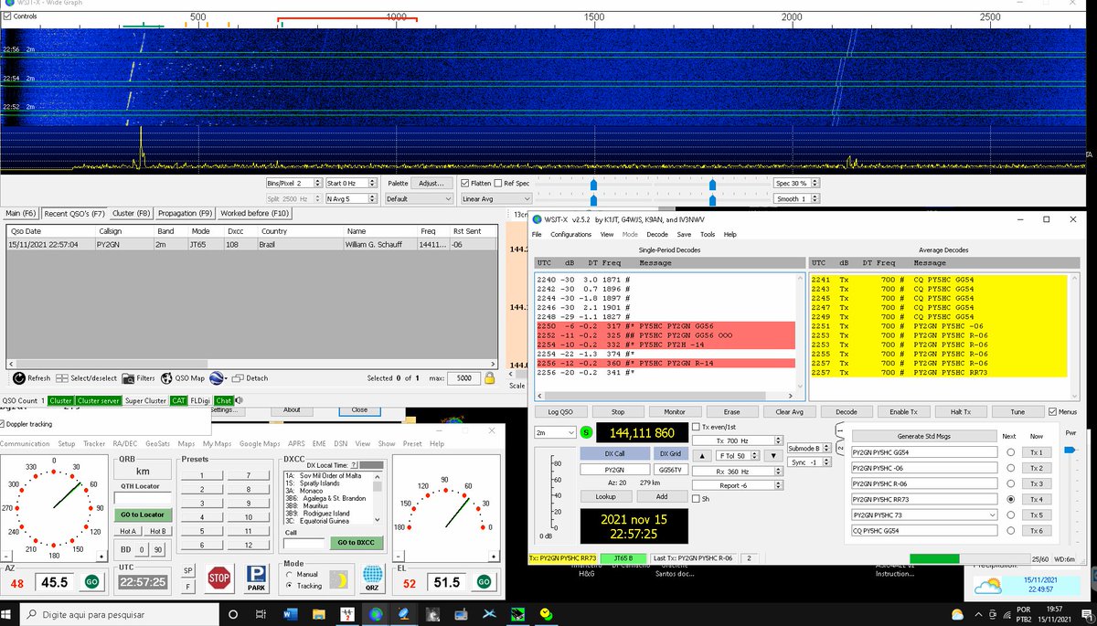This screenshot has width=1097, height=626.
Task: Click the Select/deselect icon
Action: point(62,378)
